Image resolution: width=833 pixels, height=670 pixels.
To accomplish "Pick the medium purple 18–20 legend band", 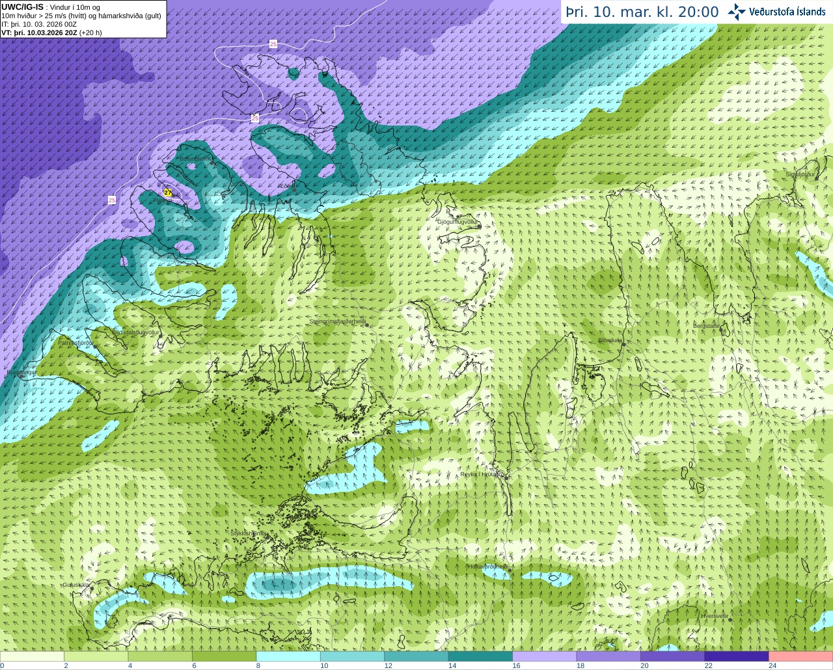I will coord(608,656).
